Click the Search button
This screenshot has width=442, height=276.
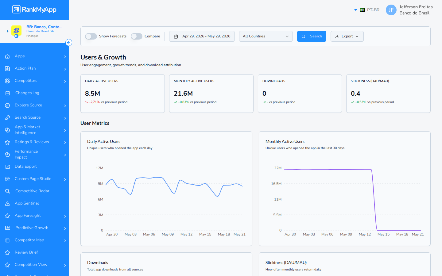click(312, 36)
